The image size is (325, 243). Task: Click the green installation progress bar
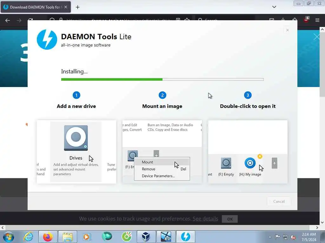pos(162,79)
